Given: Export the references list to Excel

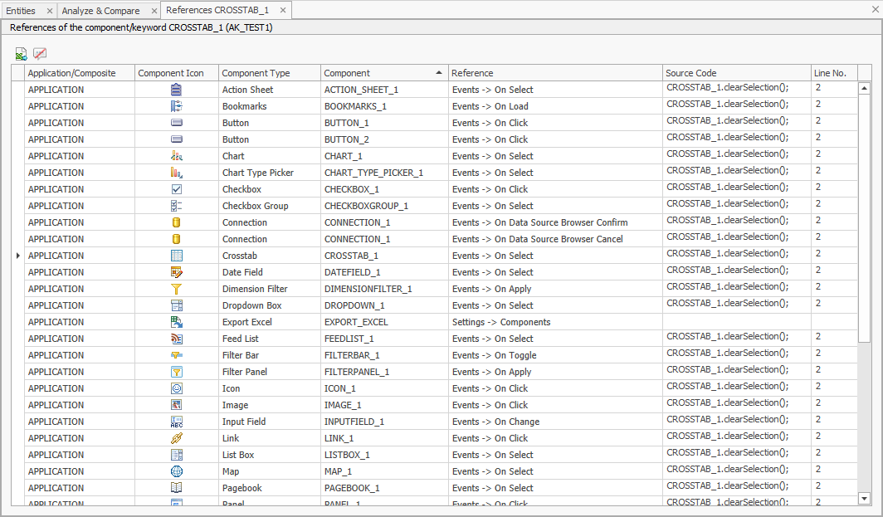Looking at the screenshot, I should [21, 53].
